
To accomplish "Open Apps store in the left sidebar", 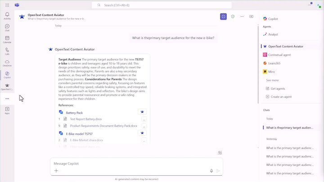I will pyautogui.click(x=7, y=110).
